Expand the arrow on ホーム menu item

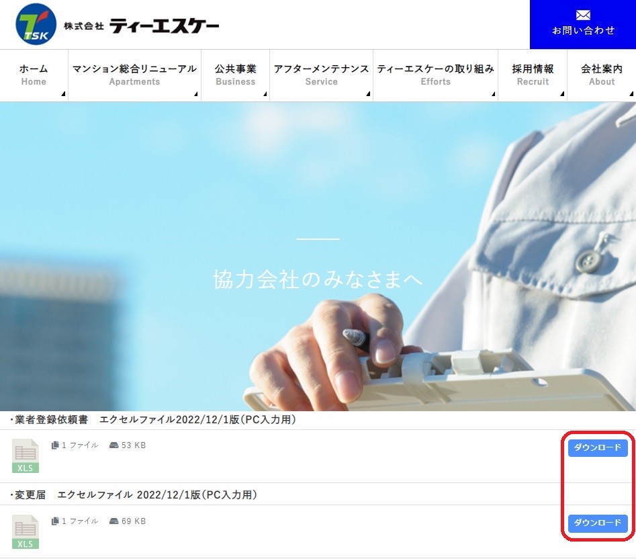coord(63,94)
